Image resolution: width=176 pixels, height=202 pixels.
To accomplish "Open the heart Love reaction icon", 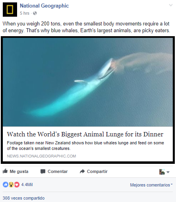I will [x=17, y=185].
